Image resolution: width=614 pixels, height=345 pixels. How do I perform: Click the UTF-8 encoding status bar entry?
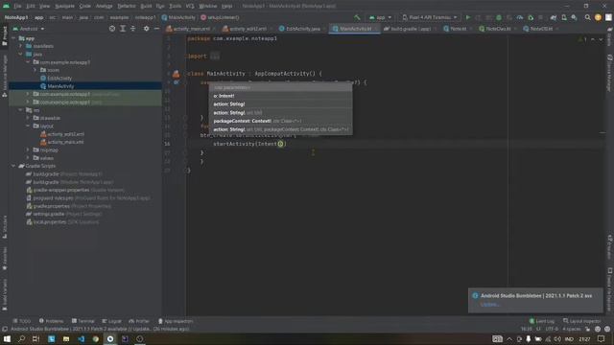point(552,329)
